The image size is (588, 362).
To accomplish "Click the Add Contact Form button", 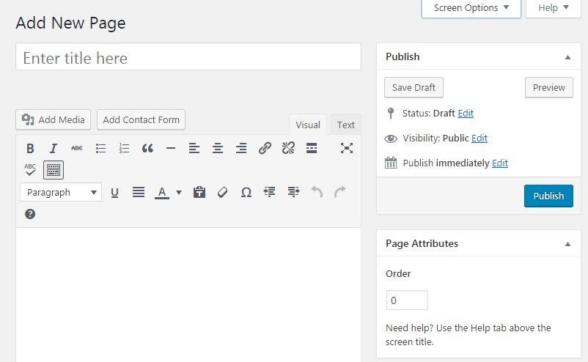I will click(141, 119).
